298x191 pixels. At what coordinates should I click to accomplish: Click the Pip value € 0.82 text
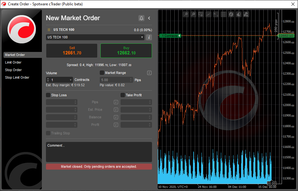(x=112, y=85)
